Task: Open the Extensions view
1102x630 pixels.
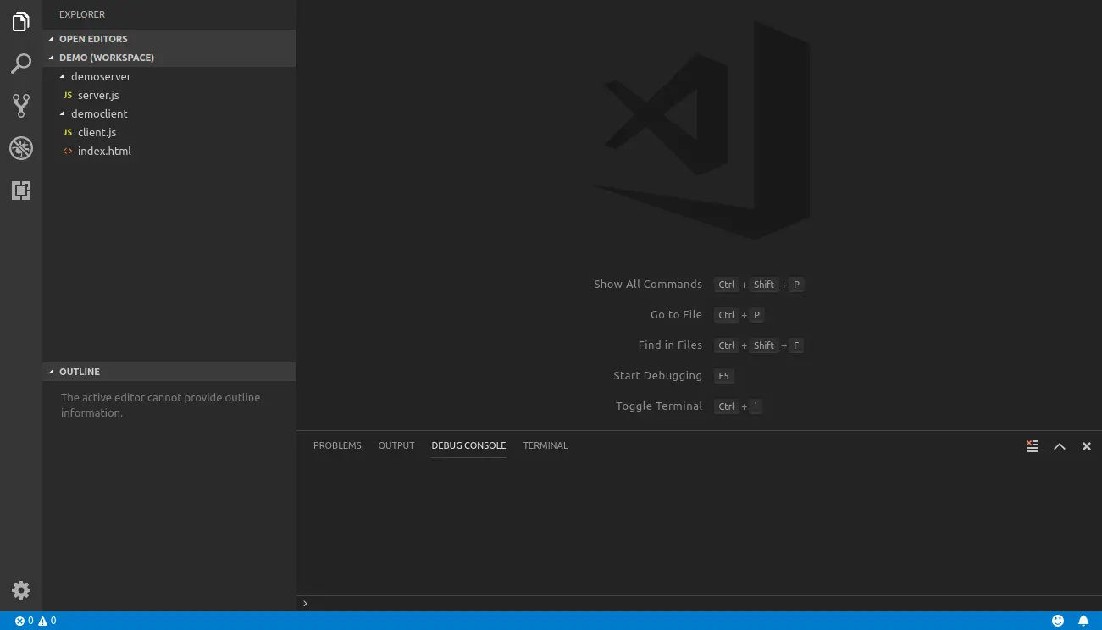Action: (x=21, y=191)
